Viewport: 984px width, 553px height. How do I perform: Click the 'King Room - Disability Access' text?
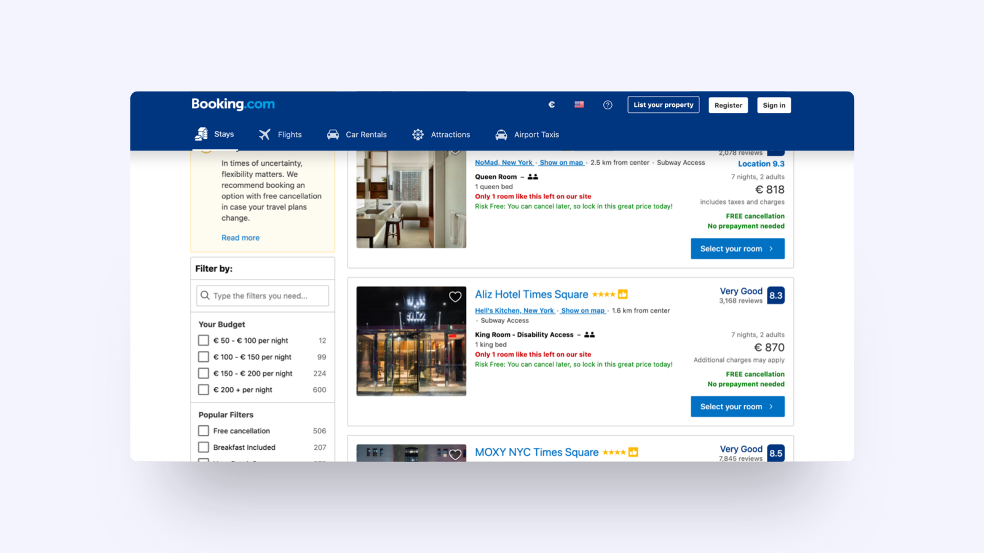point(524,335)
